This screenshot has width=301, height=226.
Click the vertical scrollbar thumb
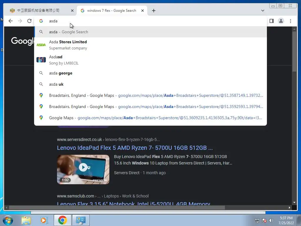[294, 51]
